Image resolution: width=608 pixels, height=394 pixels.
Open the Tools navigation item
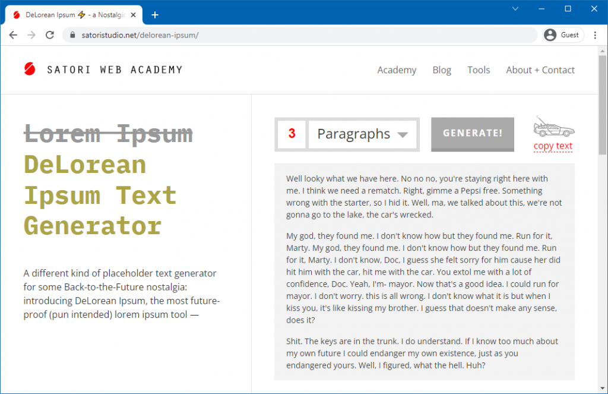click(x=479, y=70)
